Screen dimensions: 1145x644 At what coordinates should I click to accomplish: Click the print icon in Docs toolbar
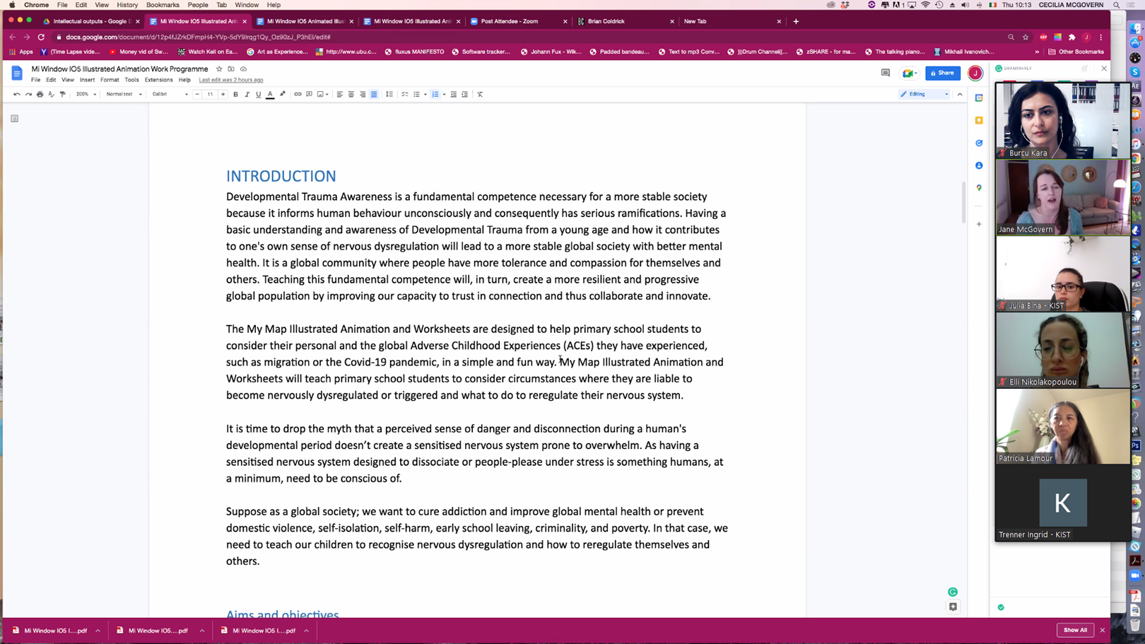40,94
